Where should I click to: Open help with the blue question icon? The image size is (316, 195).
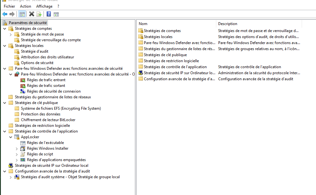point(49,14)
